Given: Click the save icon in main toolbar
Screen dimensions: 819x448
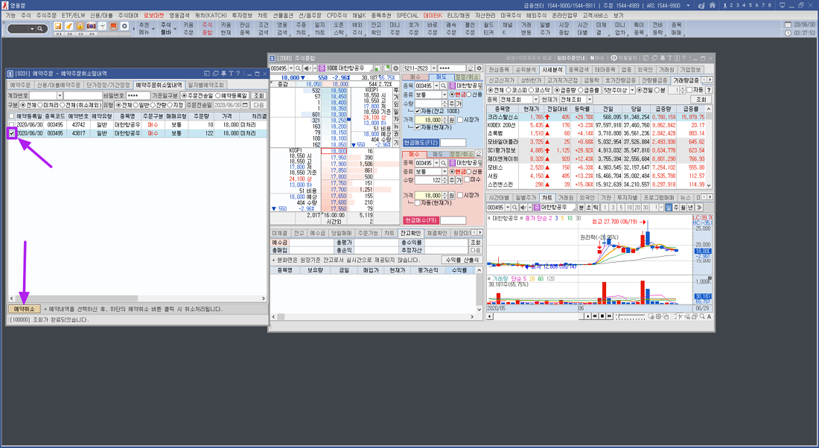Looking at the screenshot, I should point(58,26).
